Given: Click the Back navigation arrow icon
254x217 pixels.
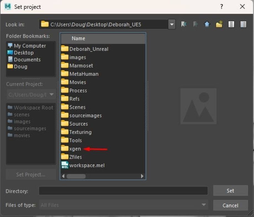Looking at the screenshot, I should (x=184, y=24).
